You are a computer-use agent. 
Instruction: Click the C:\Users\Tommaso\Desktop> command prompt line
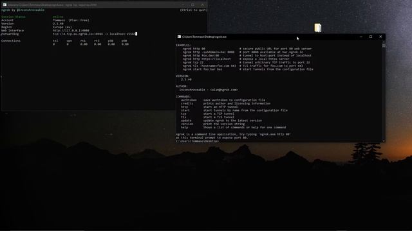point(197,141)
